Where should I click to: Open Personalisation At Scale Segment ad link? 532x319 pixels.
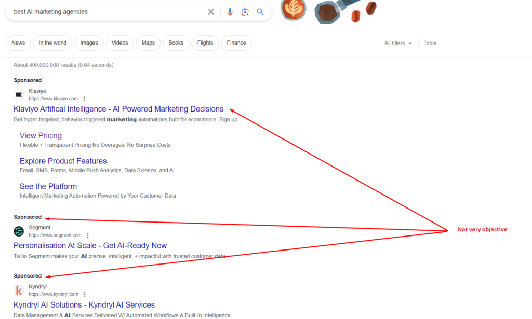click(90, 246)
